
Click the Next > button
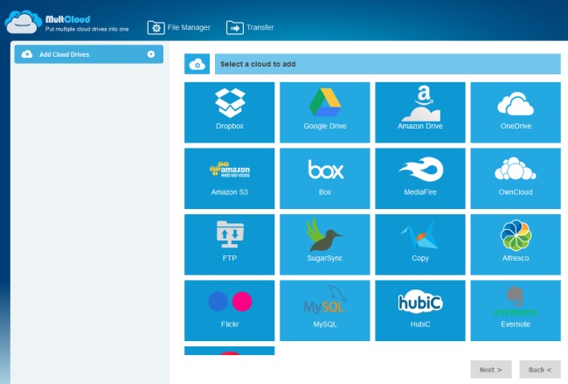point(491,369)
